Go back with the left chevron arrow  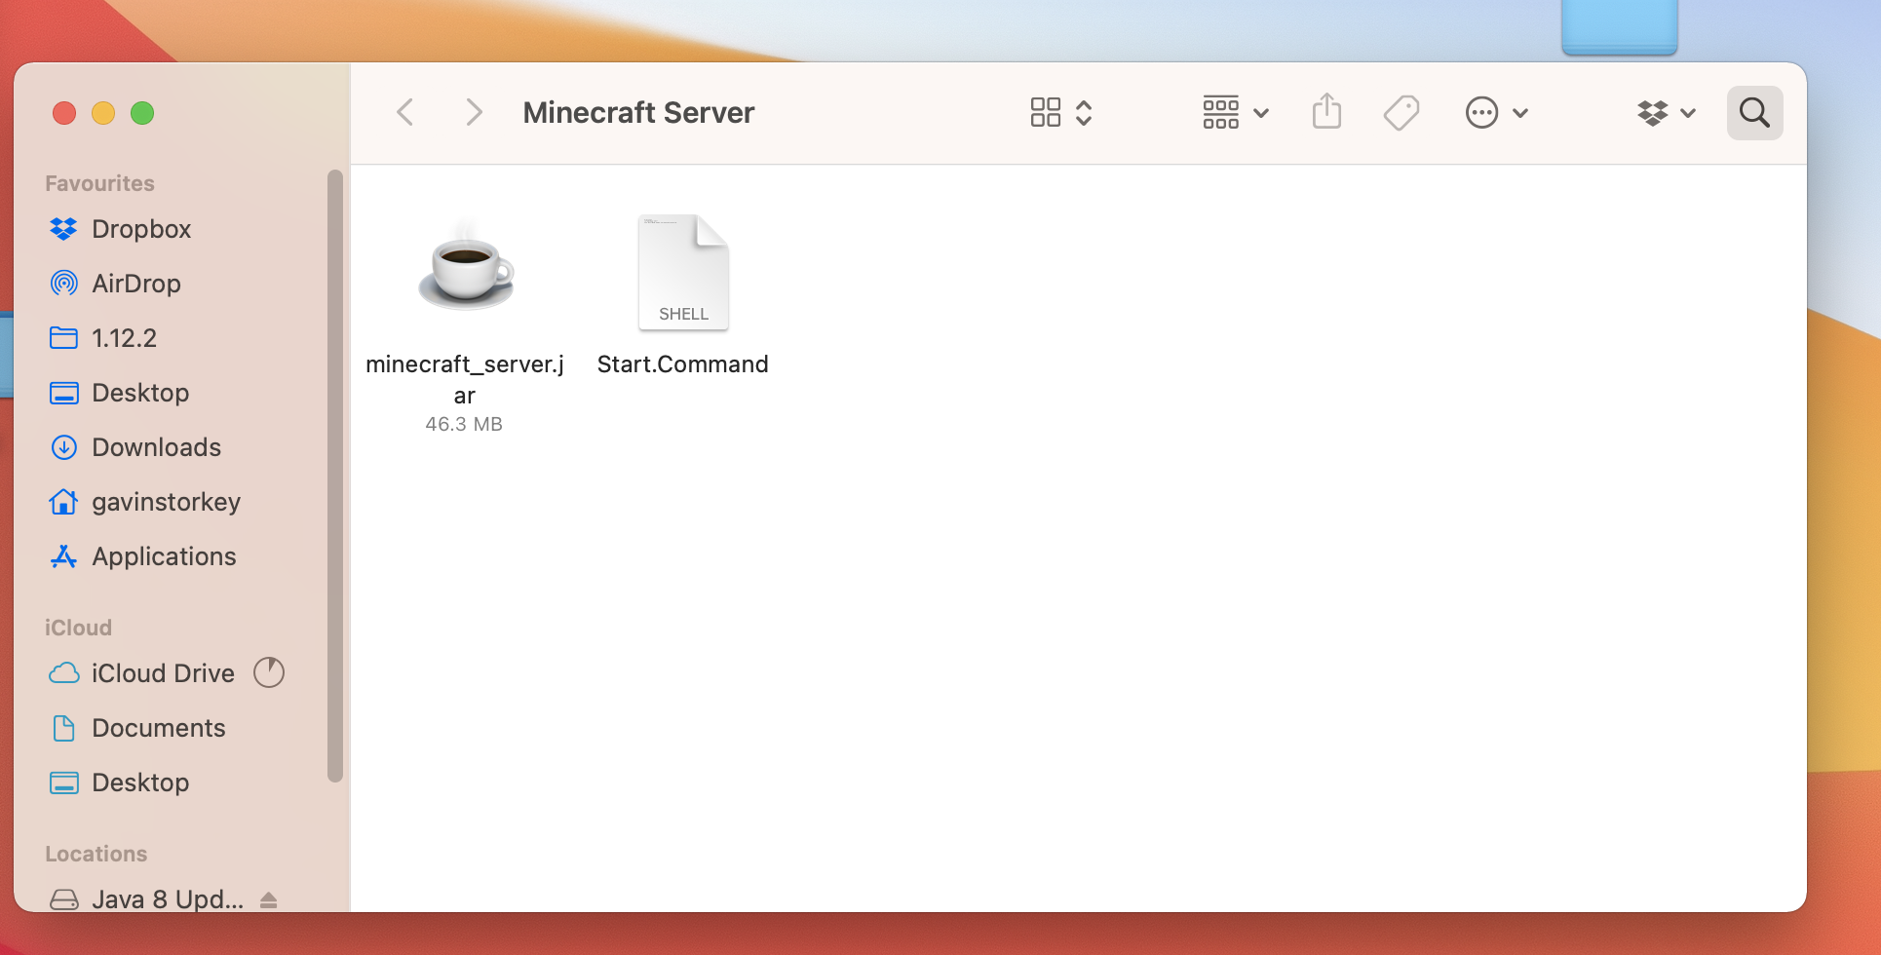pyautogui.click(x=405, y=113)
